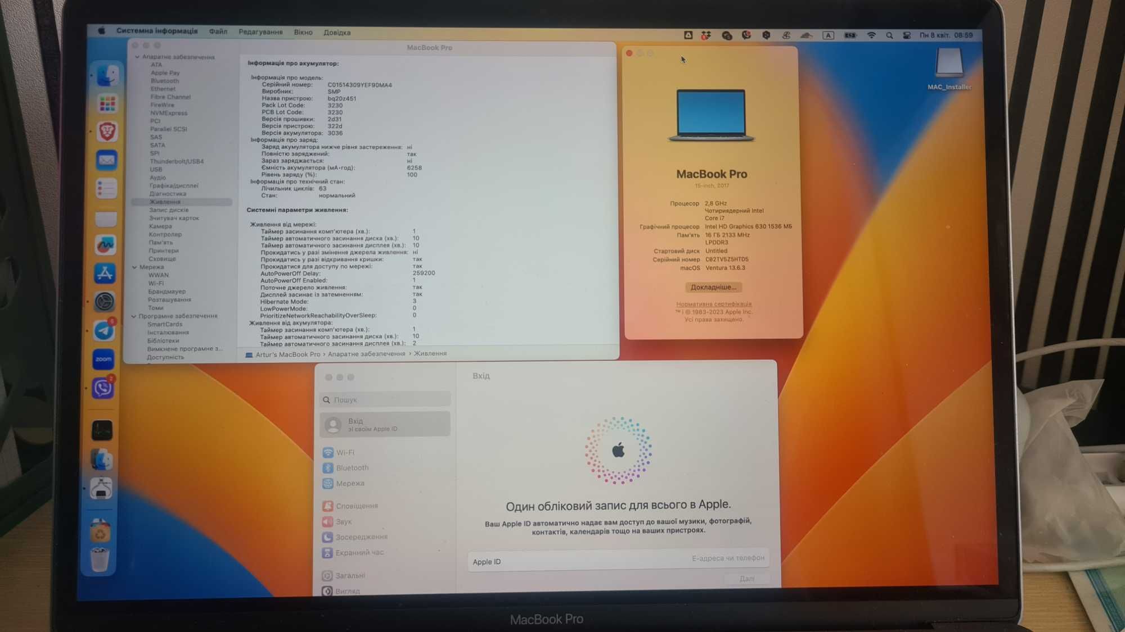
Task: Select Вхід зі своїм Apple ID
Action: pyautogui.click(x=385, y=424)
